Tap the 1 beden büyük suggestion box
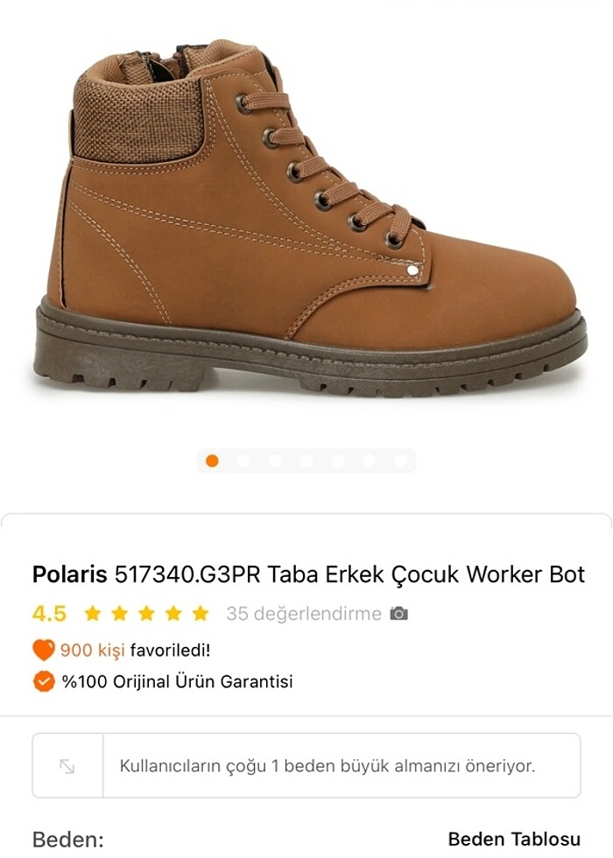Screen dimensions: 613x858 306,765
